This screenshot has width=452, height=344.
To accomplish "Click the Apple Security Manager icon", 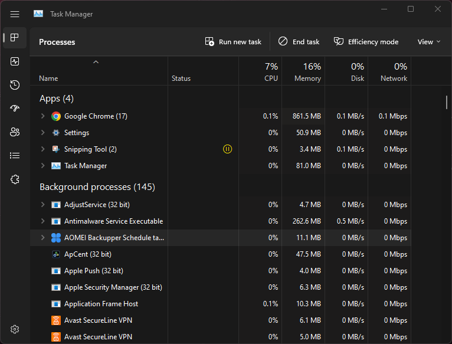I will pyautogui.click(x=56, y=287).
